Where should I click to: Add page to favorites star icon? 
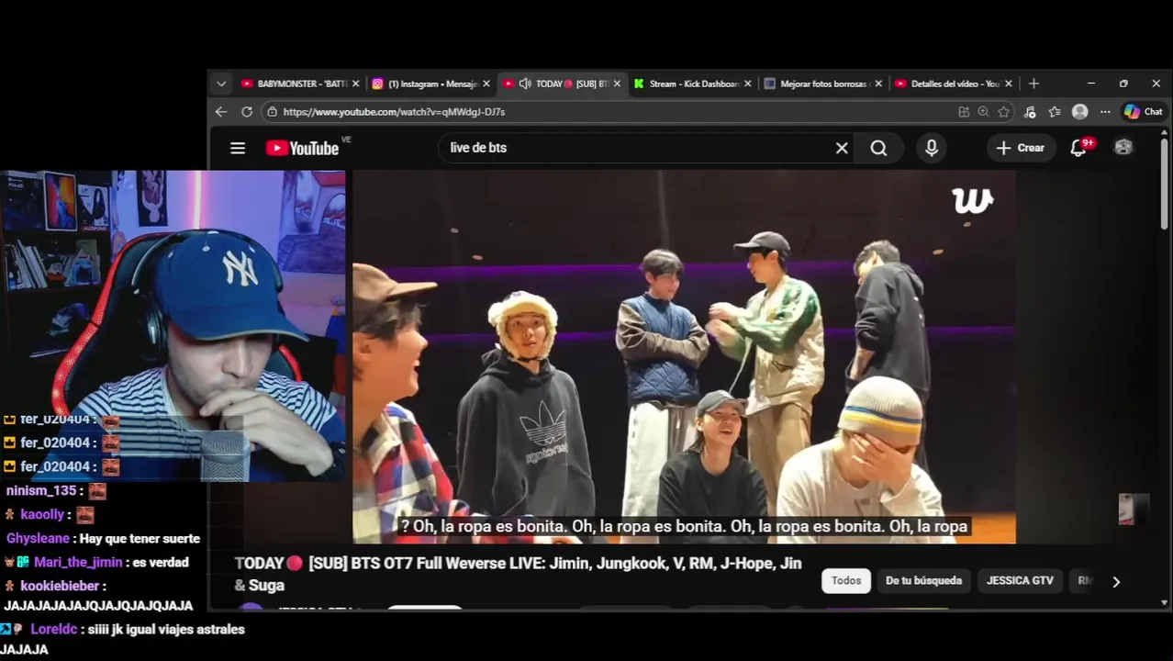click(1004, 111)
